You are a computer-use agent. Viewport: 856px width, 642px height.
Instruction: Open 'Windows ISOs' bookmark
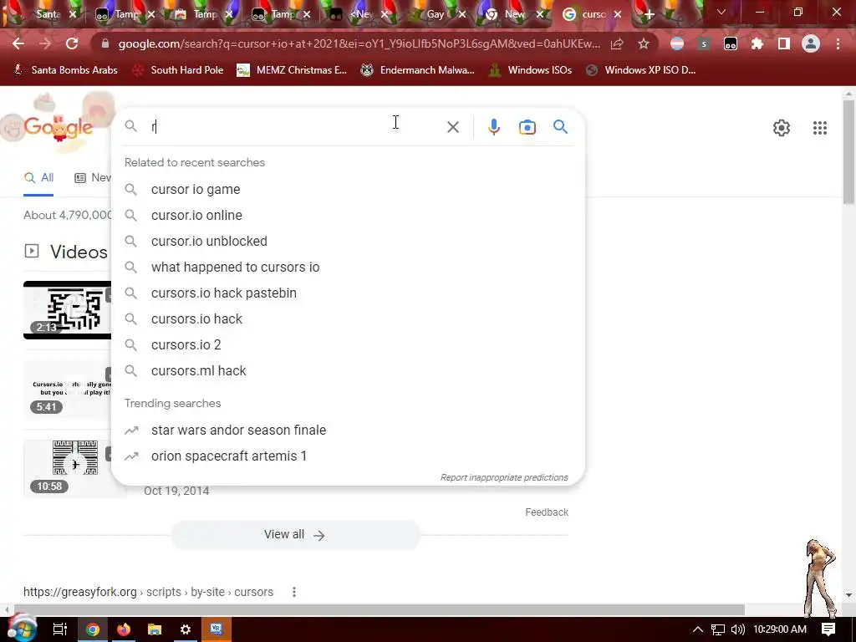pyautogui.click(x=530, y=70)
